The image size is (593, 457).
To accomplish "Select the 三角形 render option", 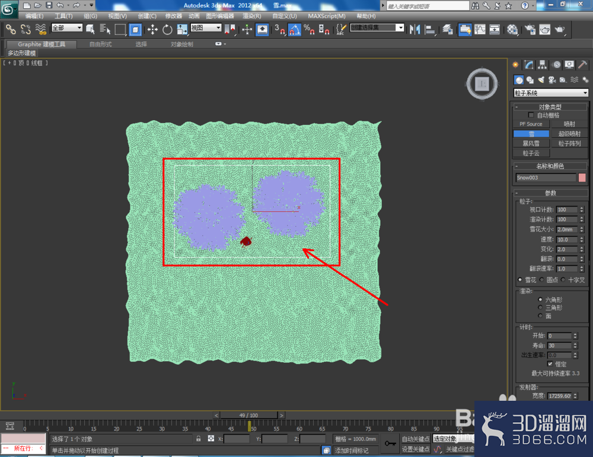I will click(540, 307).
